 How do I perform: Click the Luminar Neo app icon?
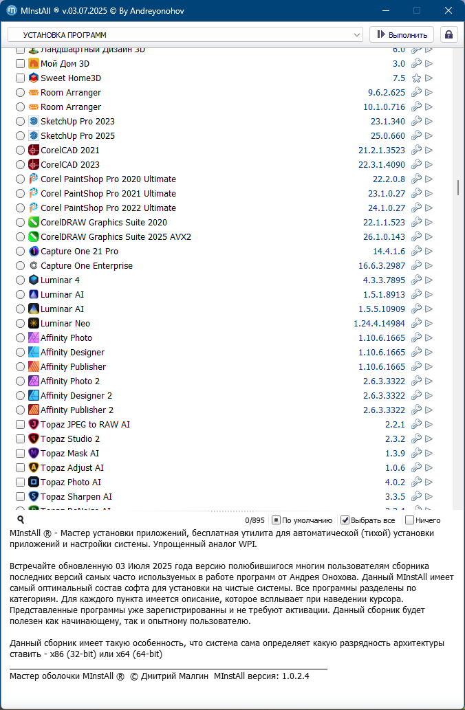tap(34, 323)
